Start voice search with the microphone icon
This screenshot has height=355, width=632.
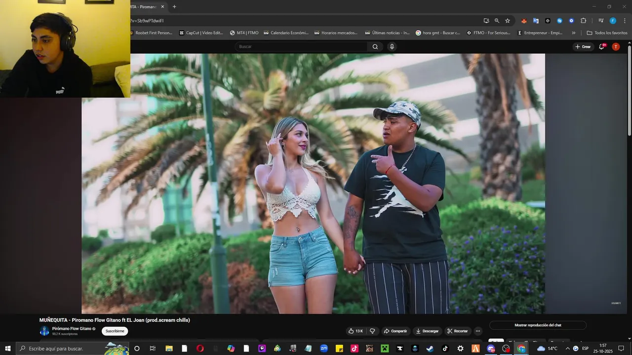pyautogui.click(x=392, y=47)
